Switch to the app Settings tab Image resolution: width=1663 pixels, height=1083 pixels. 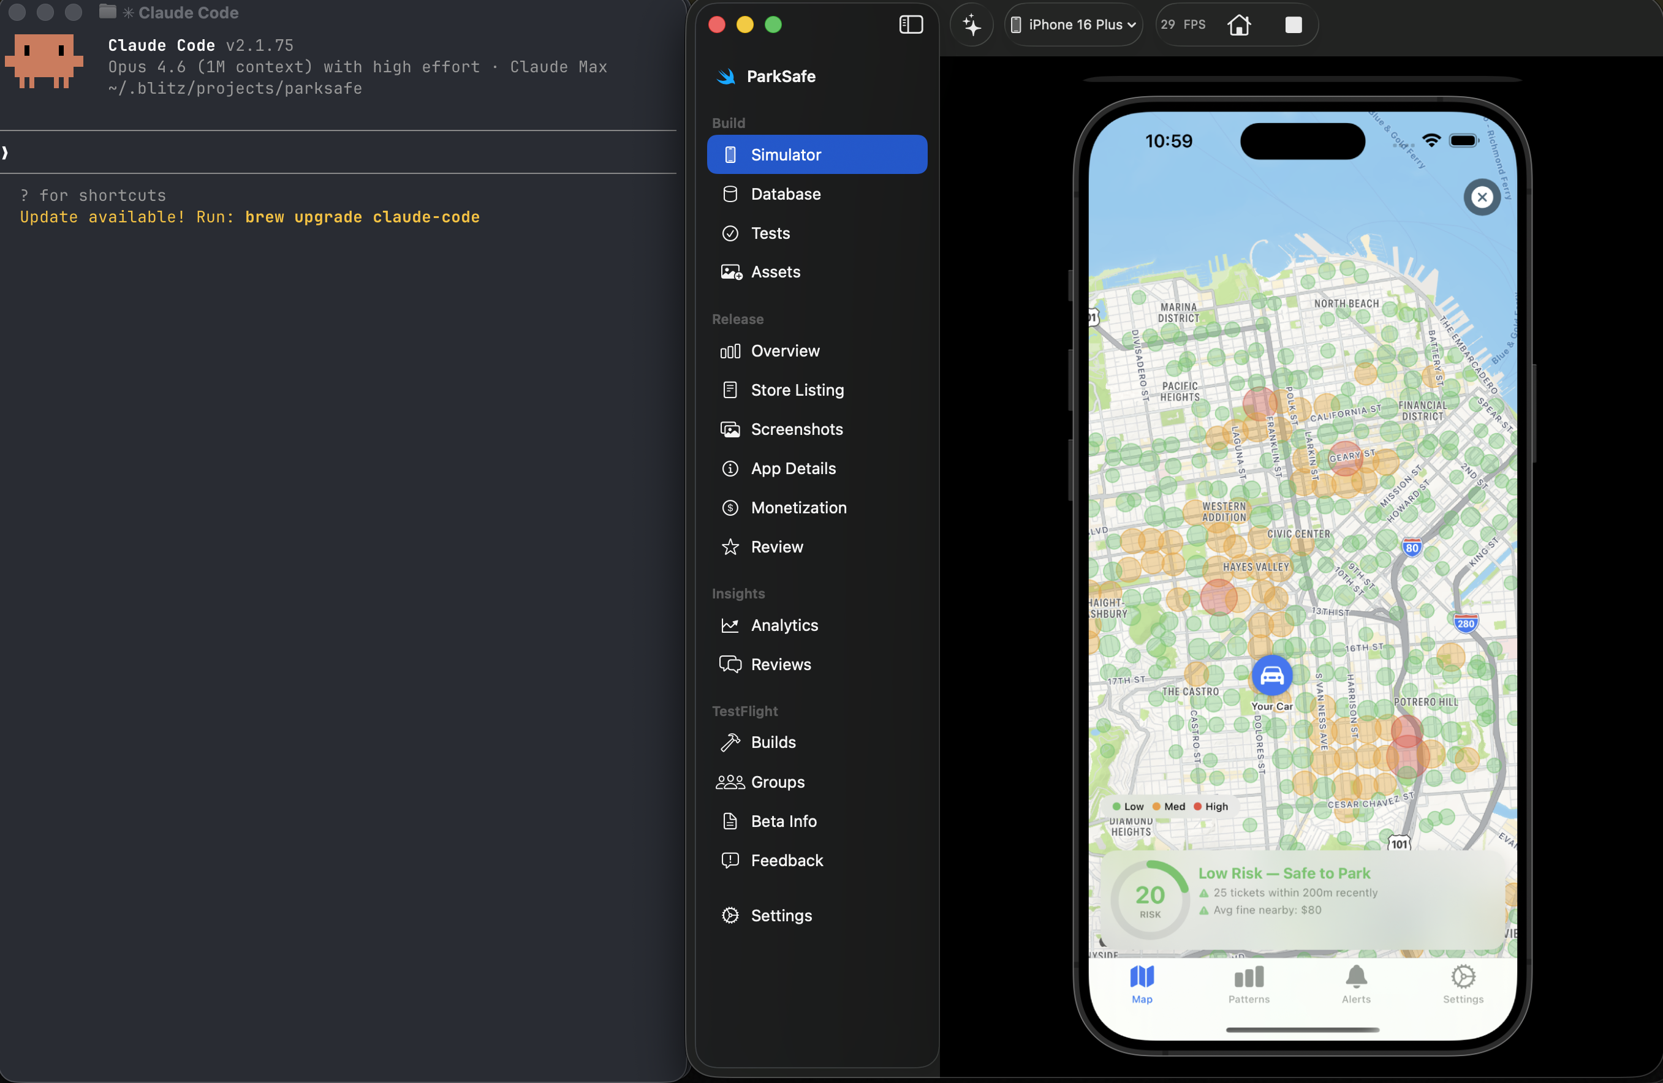coord(1463,984)
